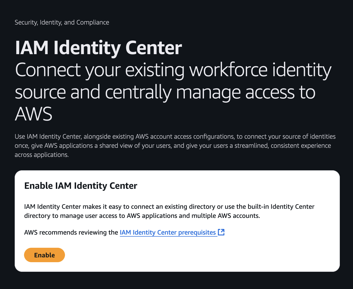Image resolution: width=353 pixels, height=289 pixels.
Task: Click the 'AWS recommends reviewing the' text
Action: tap(71, 232)
